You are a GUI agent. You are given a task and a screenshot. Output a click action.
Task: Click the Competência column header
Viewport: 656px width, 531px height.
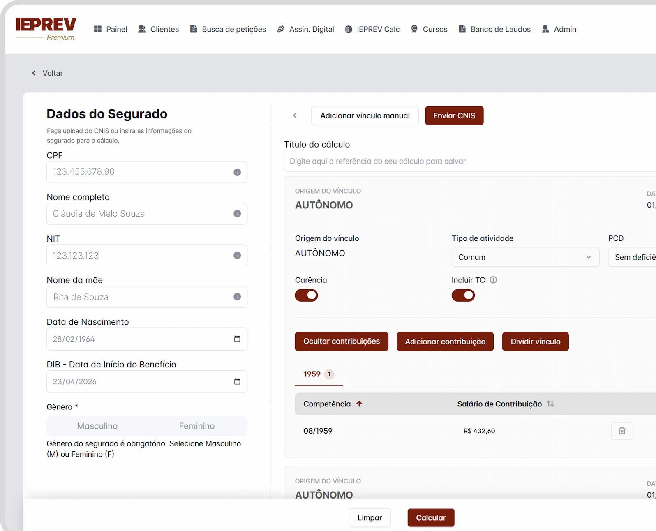pos(327,404)
